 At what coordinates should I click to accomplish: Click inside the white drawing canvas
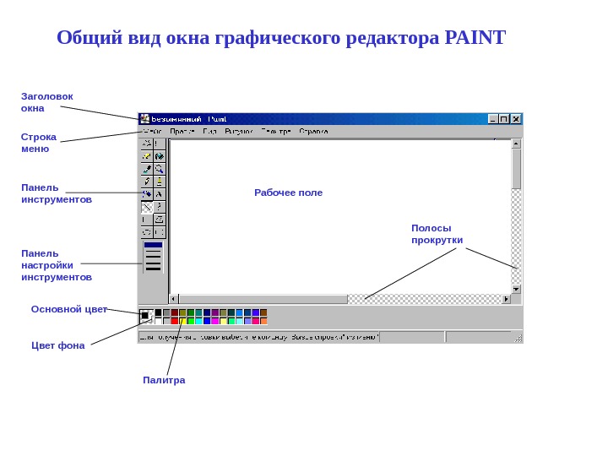point(340,216)
